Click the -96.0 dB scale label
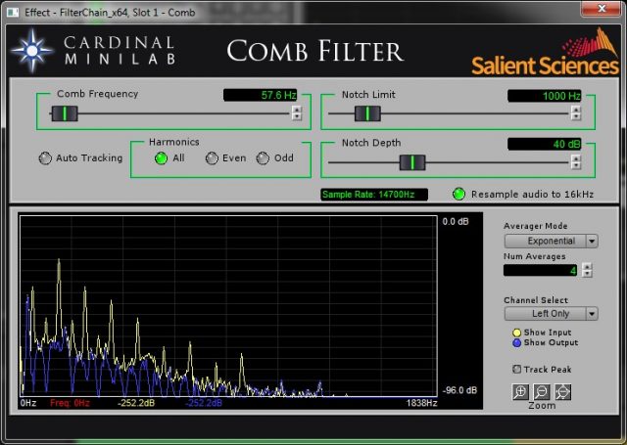 coord(459,390)
